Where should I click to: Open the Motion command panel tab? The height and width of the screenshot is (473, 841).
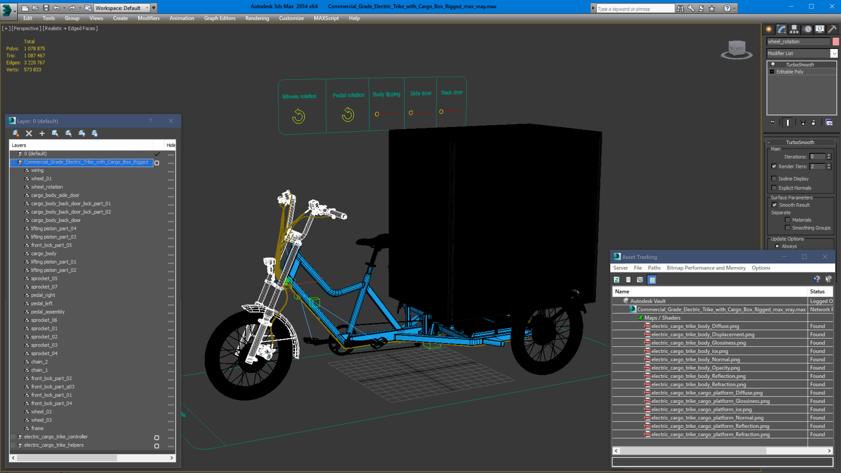(807, 30)
